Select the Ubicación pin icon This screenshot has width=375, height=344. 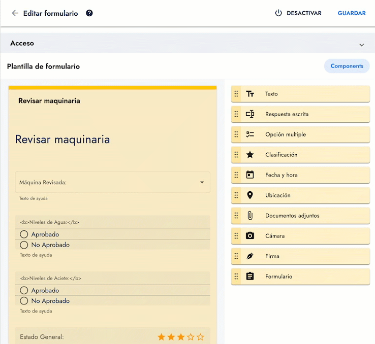pos(250,195)
